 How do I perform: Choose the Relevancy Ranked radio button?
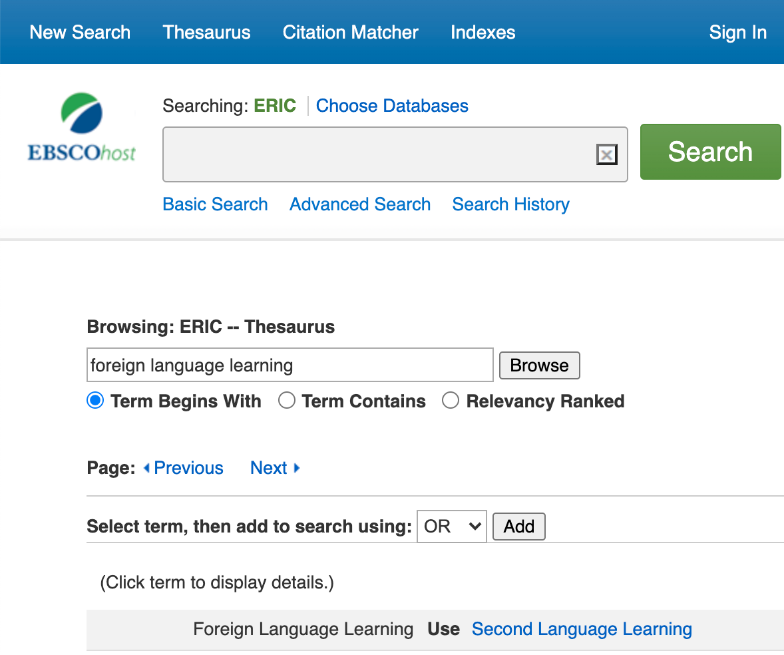click(451, 401)
